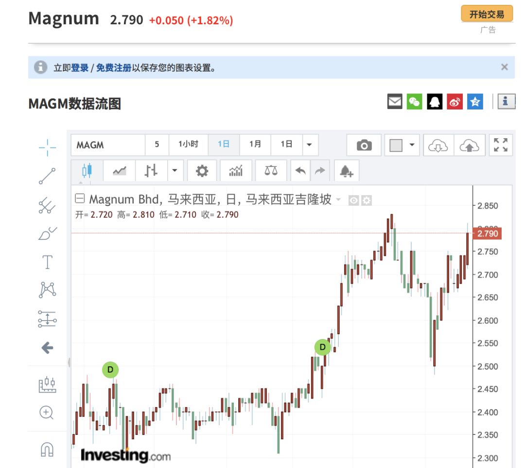The image size is (525, 468).
Task: Switch to bar chart style
Action: pos(151,171)
